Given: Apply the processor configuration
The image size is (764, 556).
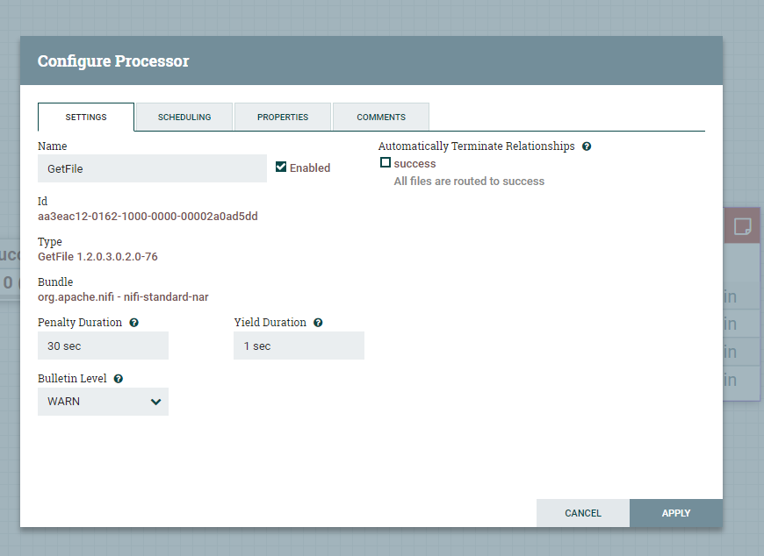Looking at the screenshot, I should pos(675,513).
